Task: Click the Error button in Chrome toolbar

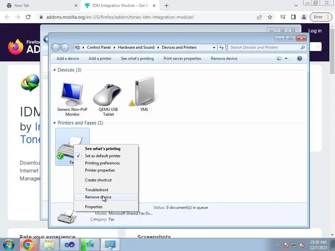Action: [x=321, y=17]
